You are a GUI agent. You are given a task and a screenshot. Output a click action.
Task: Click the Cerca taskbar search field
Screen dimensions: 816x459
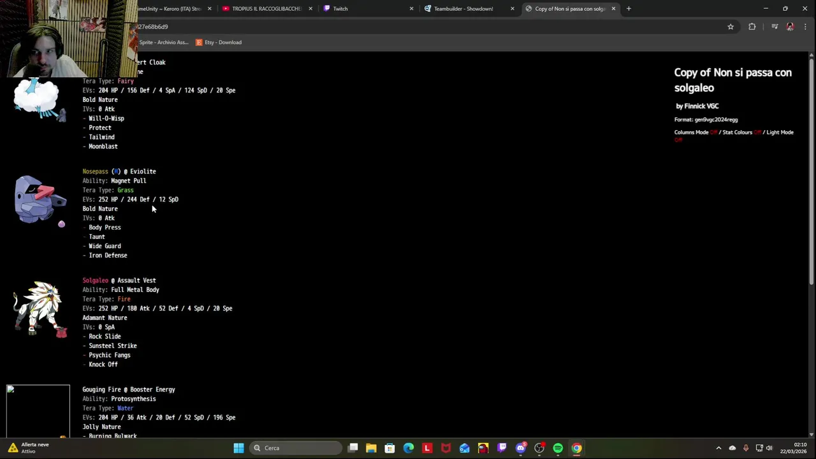tap(295, 448)
